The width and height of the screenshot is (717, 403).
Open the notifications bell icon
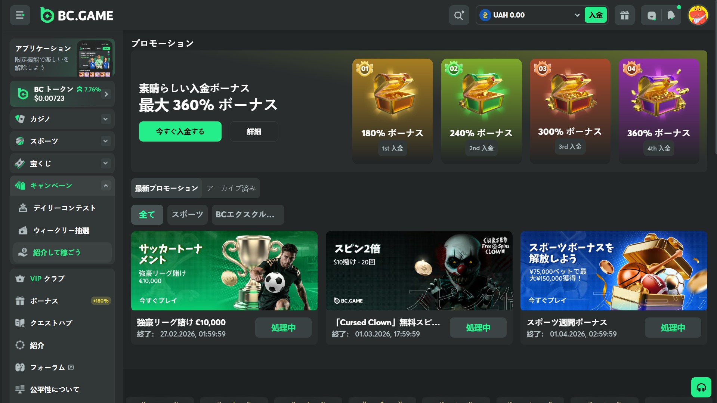coord(671,15)
